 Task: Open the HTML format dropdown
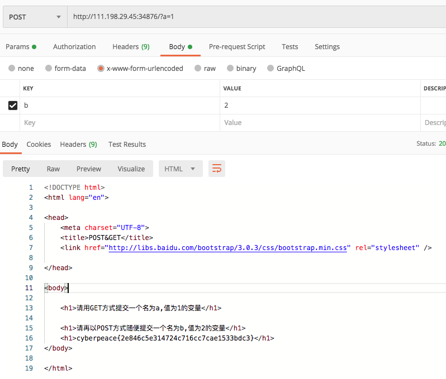[181, 169]
